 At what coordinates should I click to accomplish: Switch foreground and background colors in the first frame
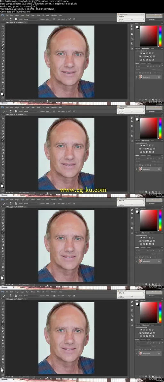pos(4,91)
